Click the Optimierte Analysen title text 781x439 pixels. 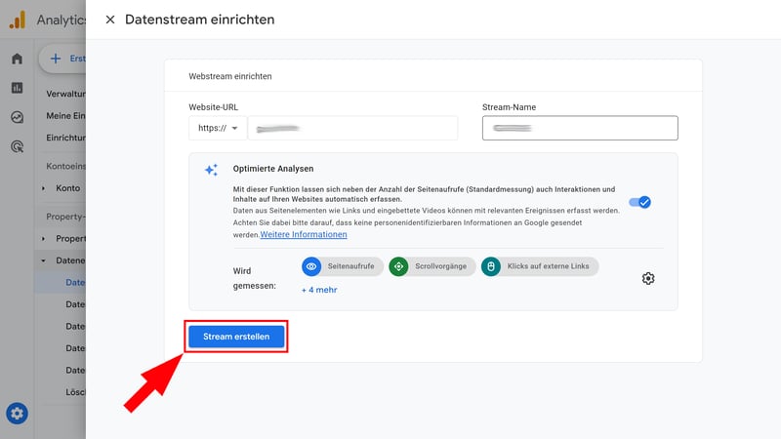273,168
